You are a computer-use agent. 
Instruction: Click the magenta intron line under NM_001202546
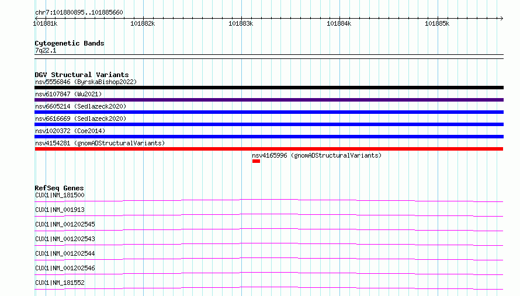pos(269,273)
